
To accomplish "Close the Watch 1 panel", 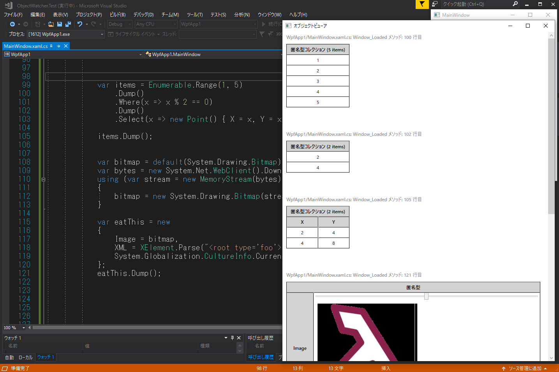I will pyautogui.click(x=239, y=338).
